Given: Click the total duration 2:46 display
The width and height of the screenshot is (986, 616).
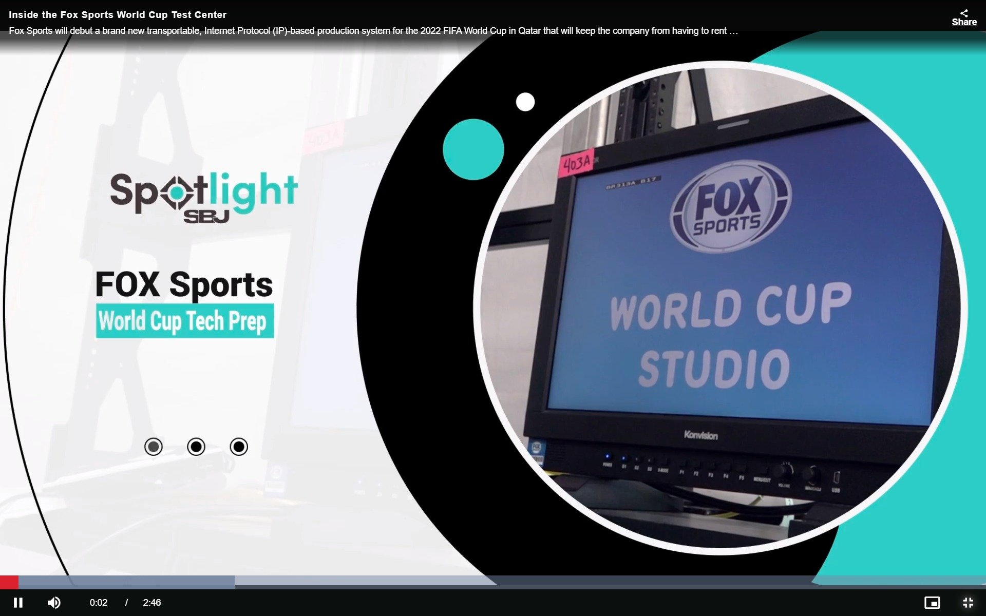Looking at the screenshot, I should tap(152, 603).
